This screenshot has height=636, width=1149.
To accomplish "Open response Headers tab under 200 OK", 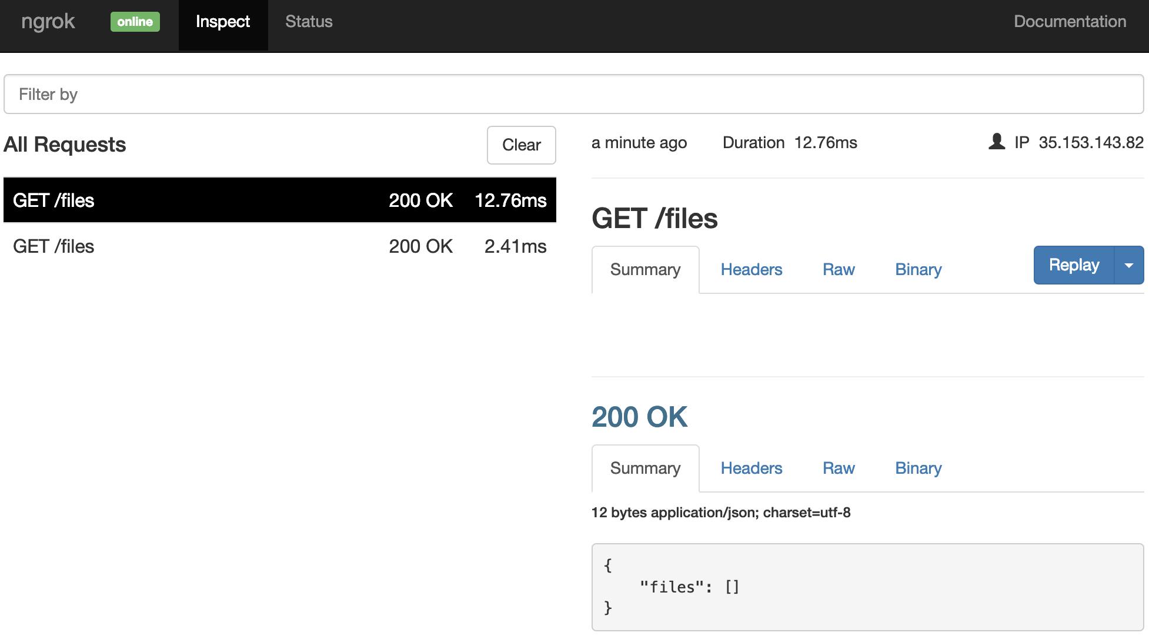I will pos(751,468).
